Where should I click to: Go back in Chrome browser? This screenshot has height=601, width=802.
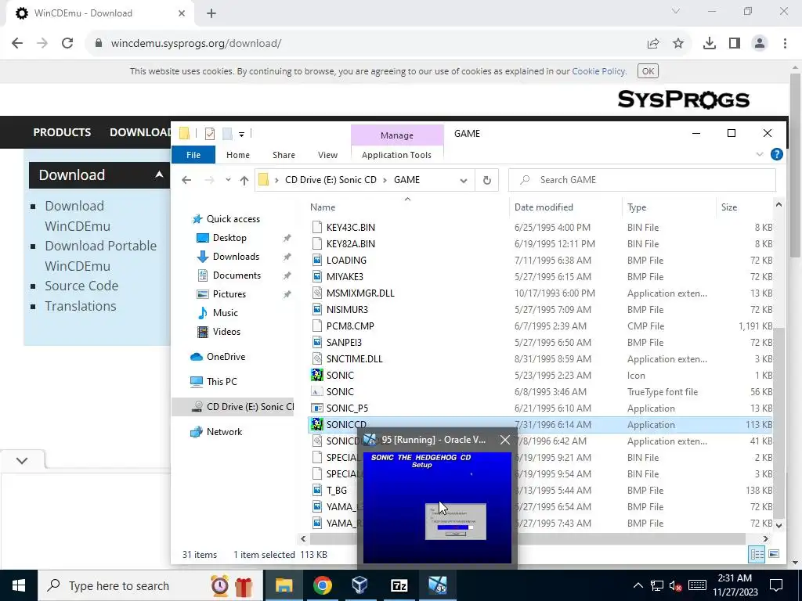(17, 44)
